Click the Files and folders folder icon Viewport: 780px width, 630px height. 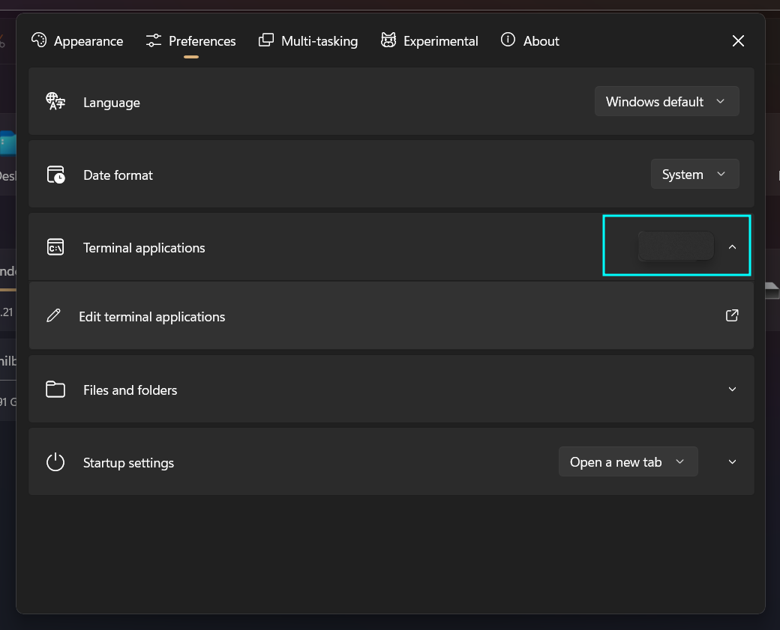point(55,389)
